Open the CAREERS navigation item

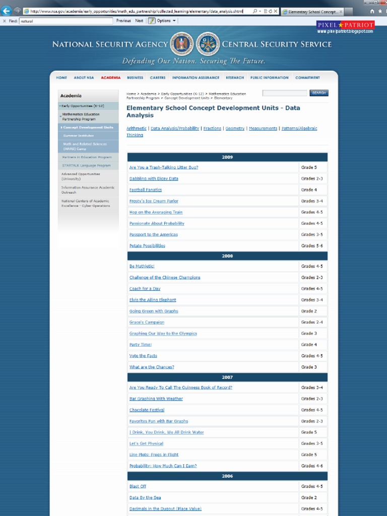click(158, 78)
